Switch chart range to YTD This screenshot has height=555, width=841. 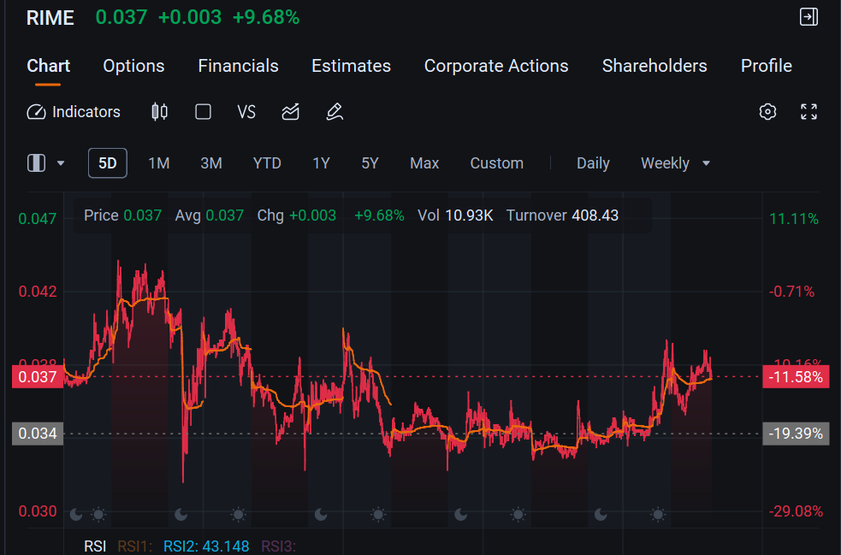tap(267, 163)
